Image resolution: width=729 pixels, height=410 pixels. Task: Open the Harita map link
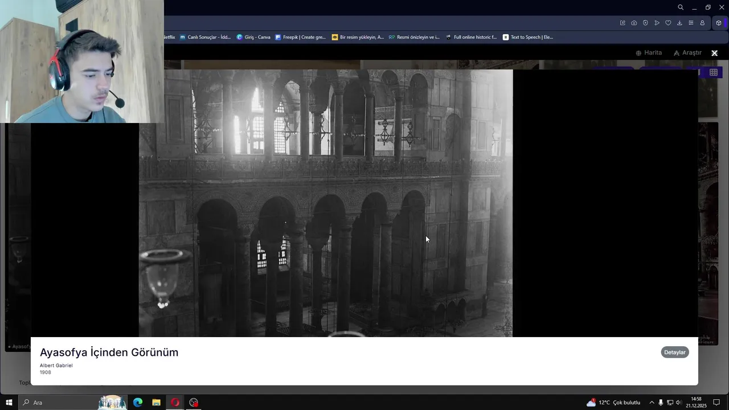point(649,53)
